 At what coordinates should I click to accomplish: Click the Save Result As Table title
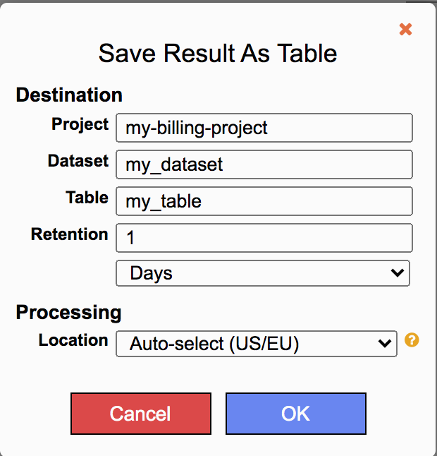[x=218, y=53]
